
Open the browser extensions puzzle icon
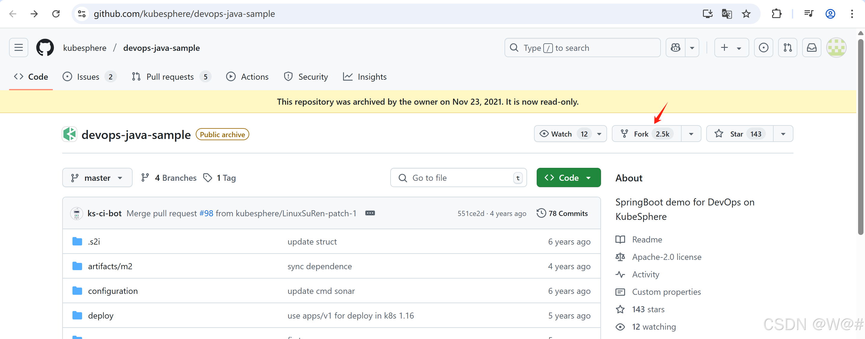[x=776, y=14]
